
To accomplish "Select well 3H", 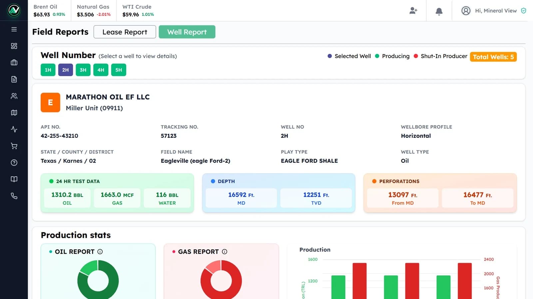I will [x=83, y=70].
